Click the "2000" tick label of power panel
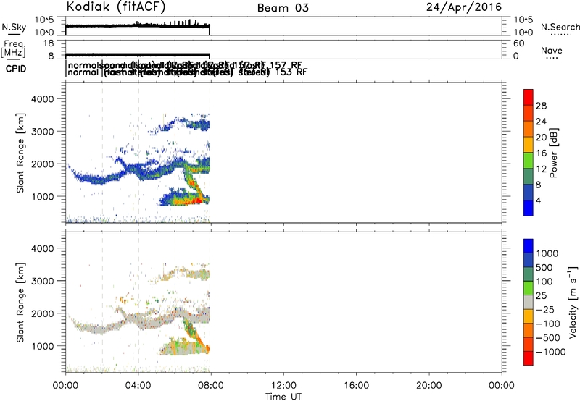580x401 pixels. (x=42, y=164)
